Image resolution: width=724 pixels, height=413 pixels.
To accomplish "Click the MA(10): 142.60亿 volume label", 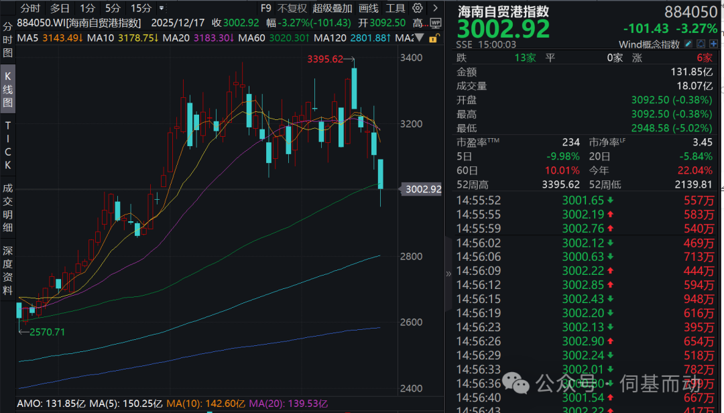I will (206, 404).
